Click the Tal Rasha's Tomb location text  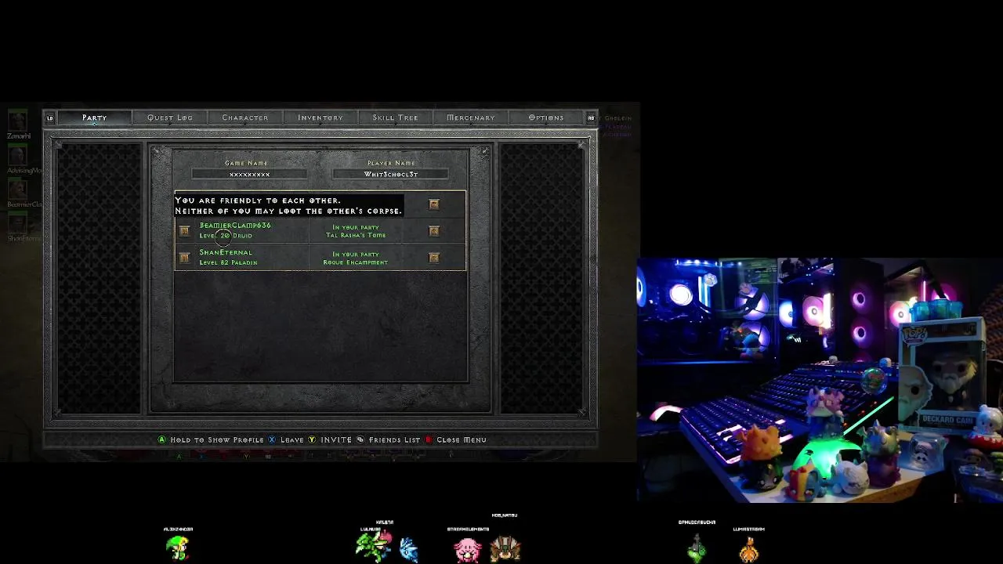point(356,235)
